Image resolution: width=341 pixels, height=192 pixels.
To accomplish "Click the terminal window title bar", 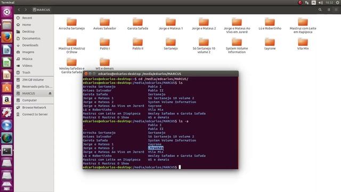I will click(x=160, y=74).
